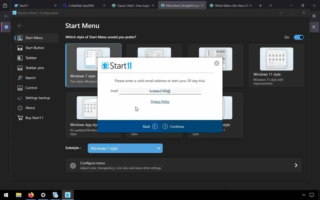Click the Search magnifier icon

coord(20,78)
